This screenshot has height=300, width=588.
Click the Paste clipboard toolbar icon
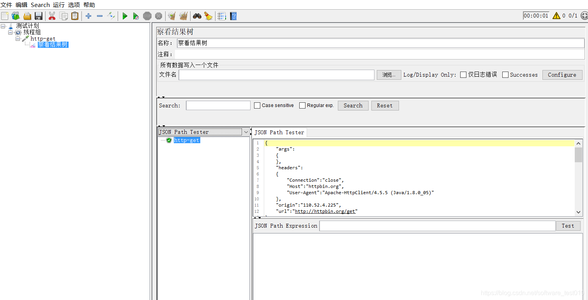[x=75, y=16]
